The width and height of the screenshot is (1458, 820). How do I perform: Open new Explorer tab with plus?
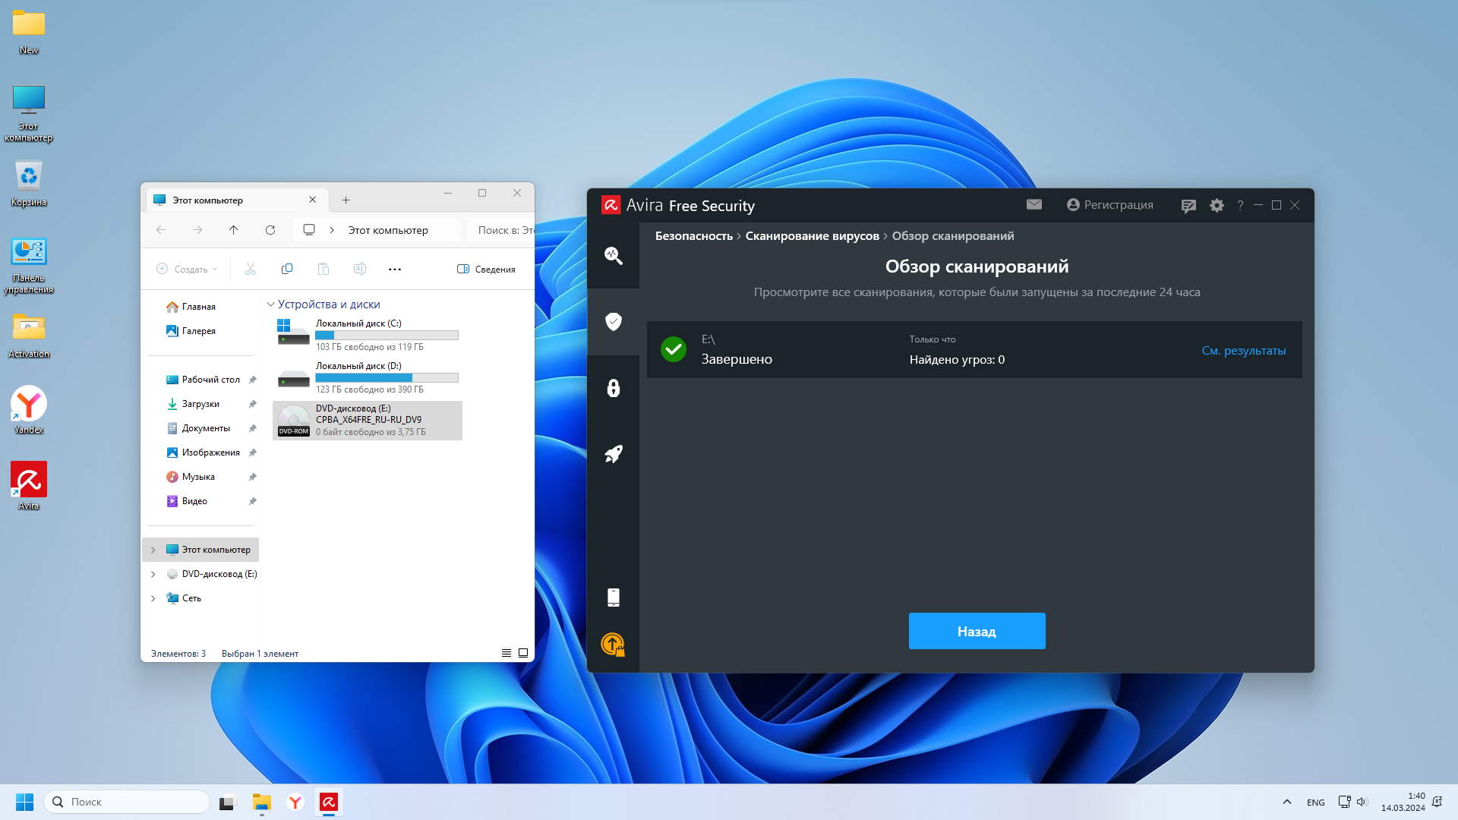(346, 200)
